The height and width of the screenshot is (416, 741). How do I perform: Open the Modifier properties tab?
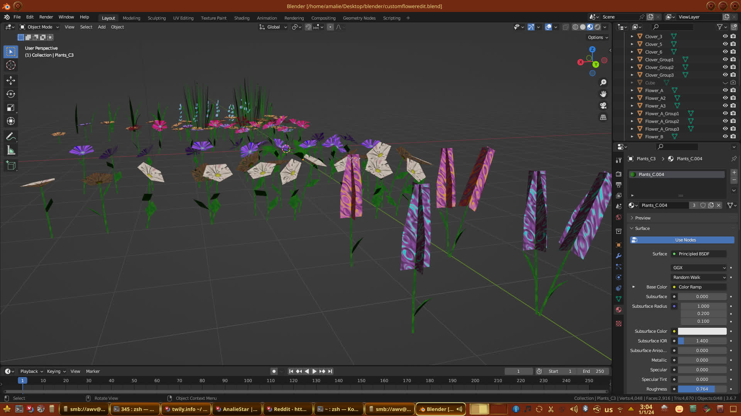(619, 256)
